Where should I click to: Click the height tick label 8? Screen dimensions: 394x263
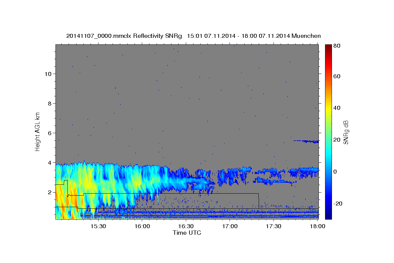click(49, 103)
